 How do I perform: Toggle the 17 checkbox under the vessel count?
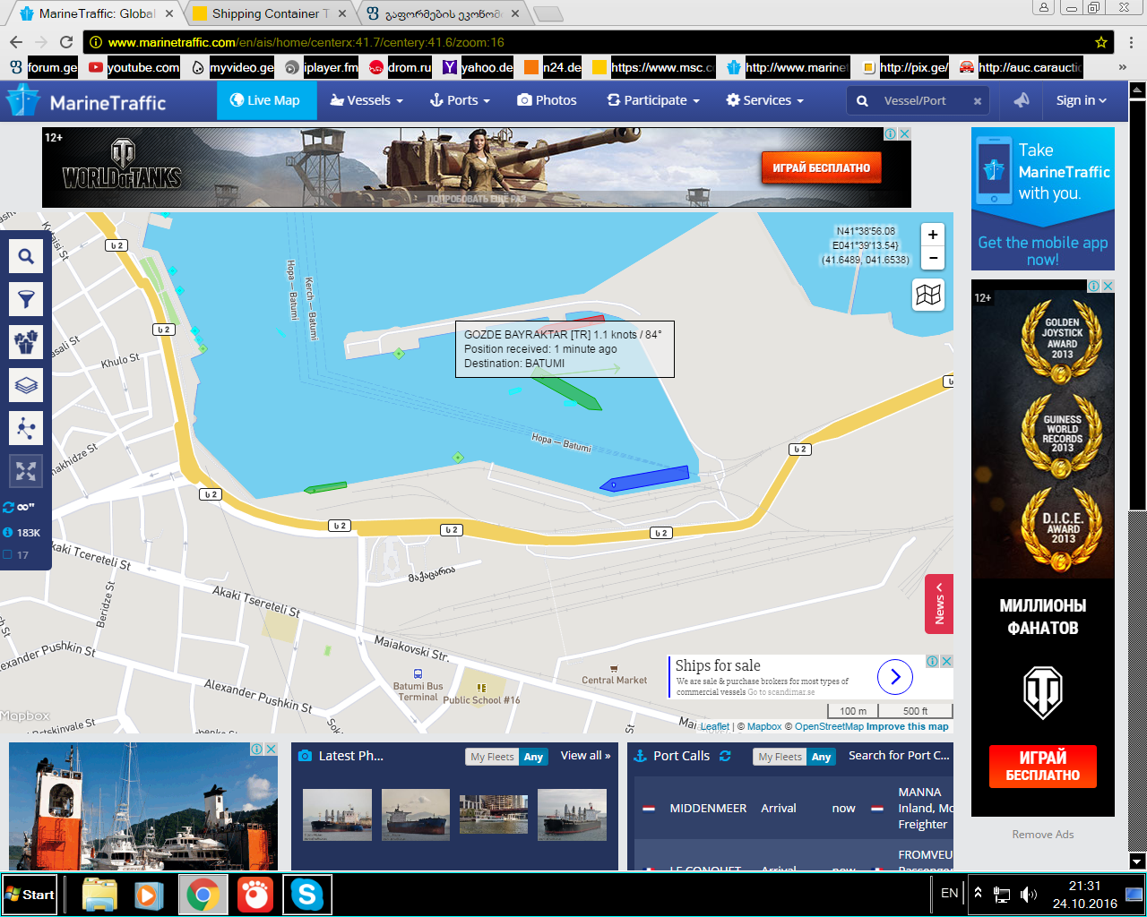coord(8,555)
